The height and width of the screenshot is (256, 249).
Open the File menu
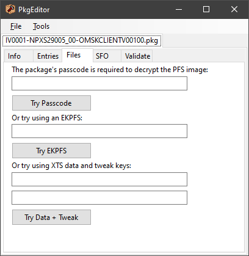point(16,26)
